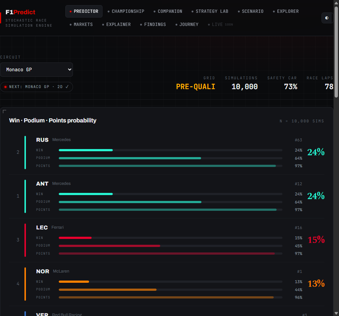This screenshot has height=316, width=339.
Task: Open the Predictor tab
Action: [x=84, y=11]
